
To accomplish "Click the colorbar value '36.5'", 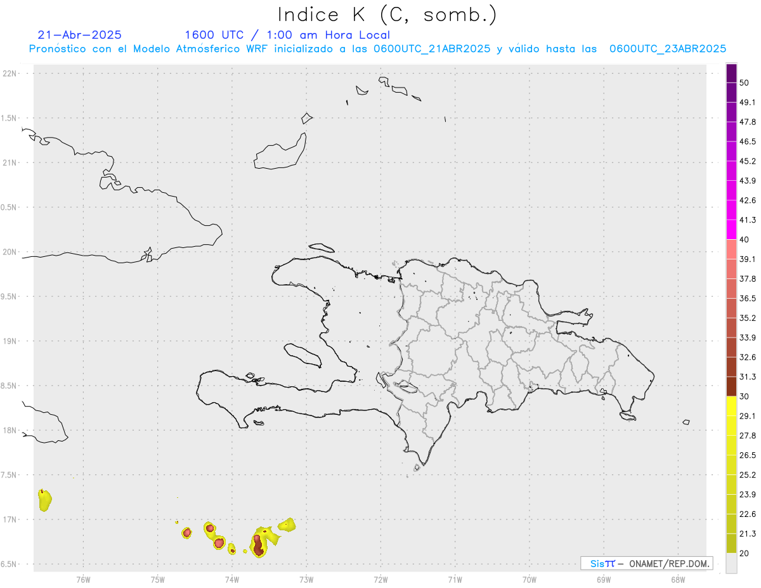I will (748, 299).
